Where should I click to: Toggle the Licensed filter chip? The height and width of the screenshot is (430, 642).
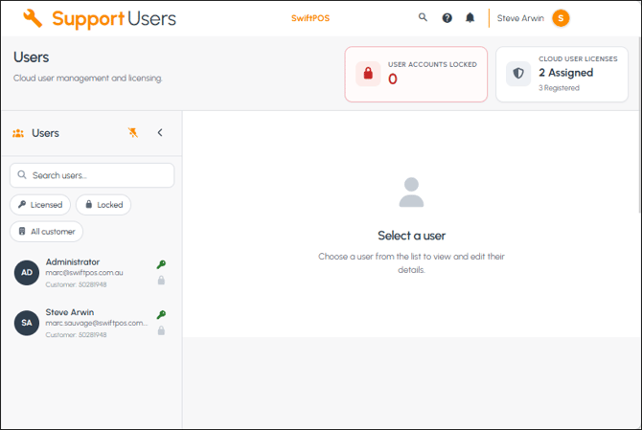tap(40, 205)
